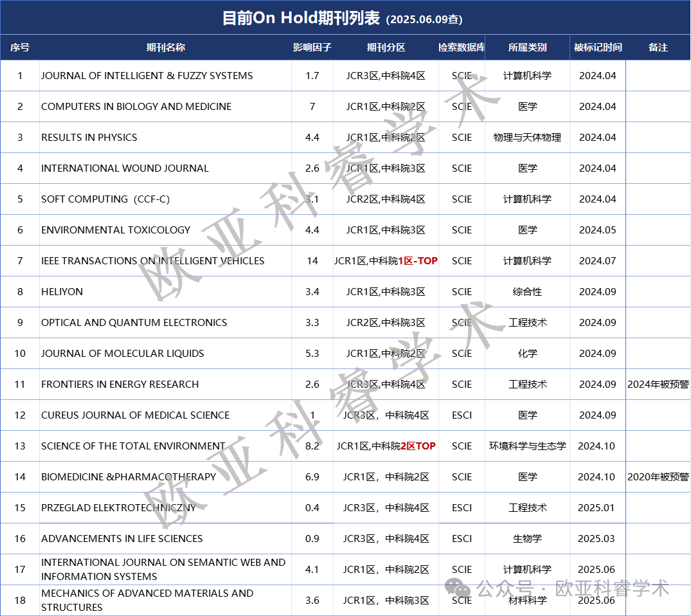Viewport: 691px width, 616px height.
Task: Click the 2024年被预警 remark
Action: pos(657,384)
